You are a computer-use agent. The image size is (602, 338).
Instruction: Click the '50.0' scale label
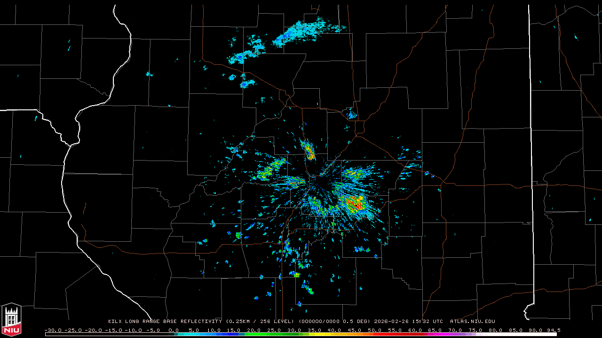pyautogui.click(x=375, y=330)
